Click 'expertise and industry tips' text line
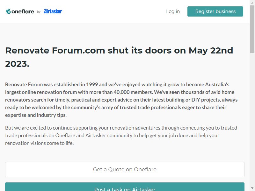 (36, 115)
